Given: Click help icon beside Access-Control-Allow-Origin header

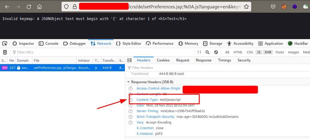Looking at the screenshot, I should coord(131,89).
